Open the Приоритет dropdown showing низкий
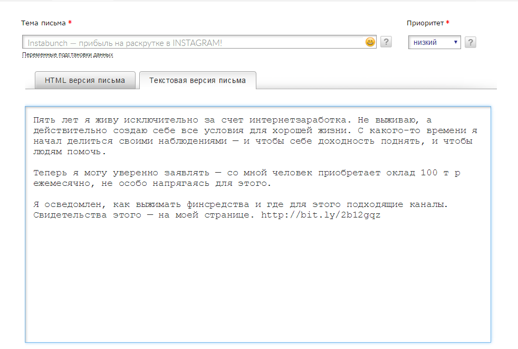518x349 pixels. (435, 42)
